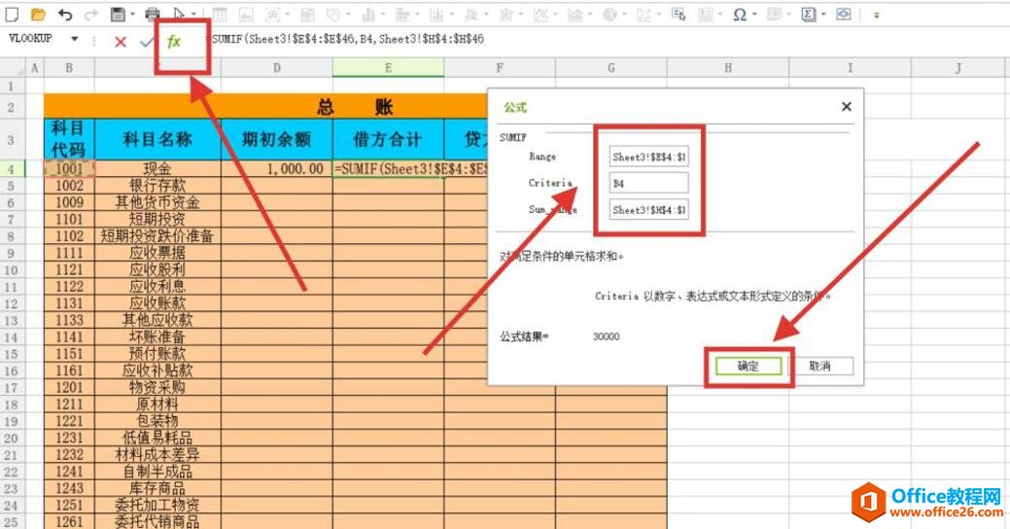This screenshot has height=529, width=1010.
Task: Insert a pie chart from toolbar
Action: tap(609, 15)
